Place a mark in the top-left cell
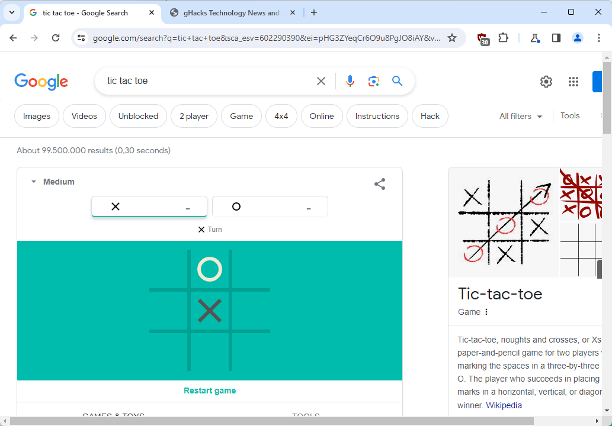The width and height of the screenshot is (612, 426). pos(169,269)
